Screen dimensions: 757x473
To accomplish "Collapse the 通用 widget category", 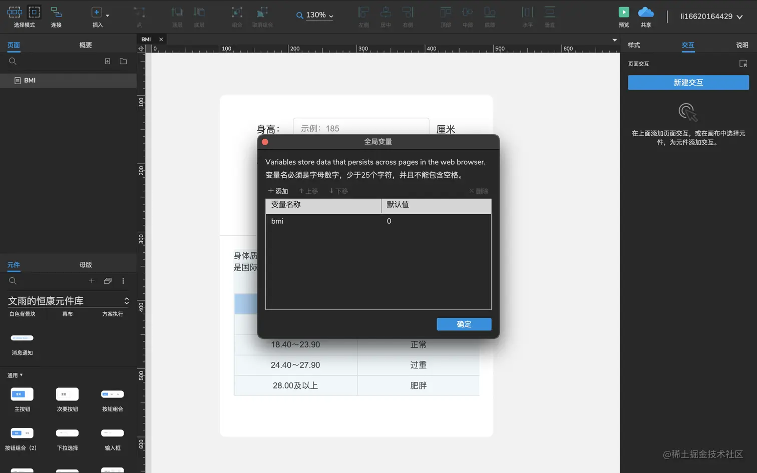I will pos(15,375).
